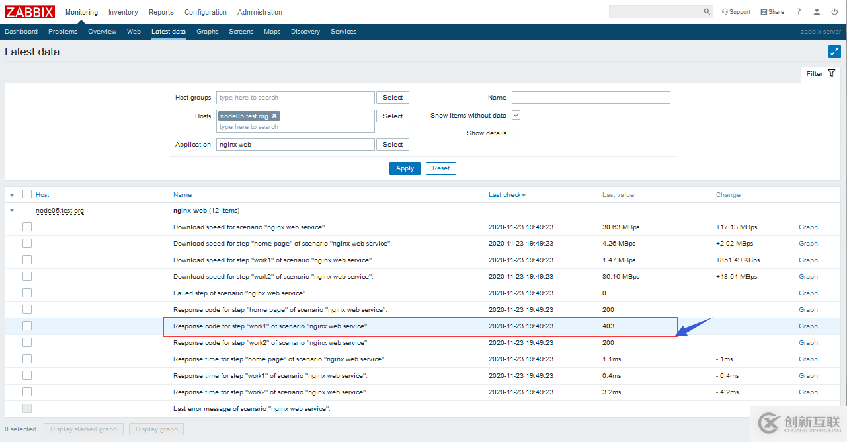This screenshot has height=442, width=847.
Task: Check the Download speed "home page" row checkbox
Action: click(x=27, y=243)
